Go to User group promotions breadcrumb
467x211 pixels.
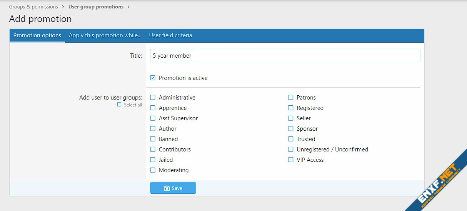96,7
